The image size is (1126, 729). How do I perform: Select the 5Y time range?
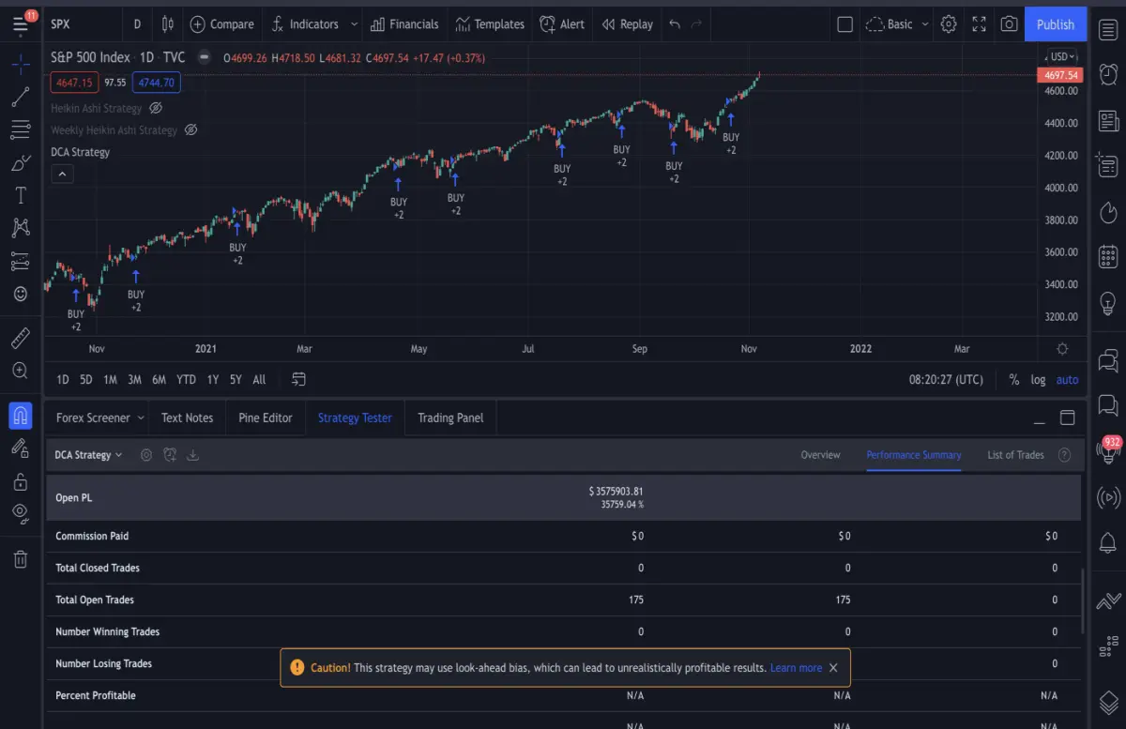click(236, 379)
